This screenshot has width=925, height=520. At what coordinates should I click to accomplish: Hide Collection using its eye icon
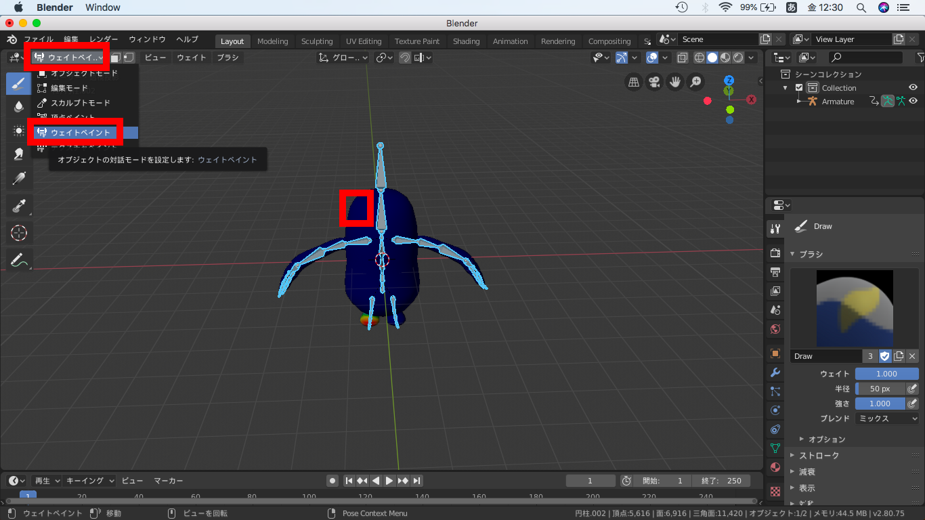[x=913, y=88]
